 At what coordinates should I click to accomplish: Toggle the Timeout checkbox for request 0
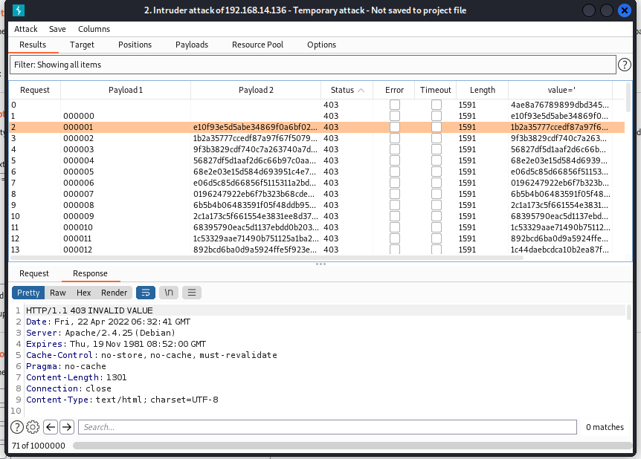click(436, 105)
